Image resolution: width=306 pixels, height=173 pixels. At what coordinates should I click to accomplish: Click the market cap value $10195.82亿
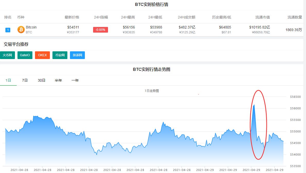coord(259,27)
